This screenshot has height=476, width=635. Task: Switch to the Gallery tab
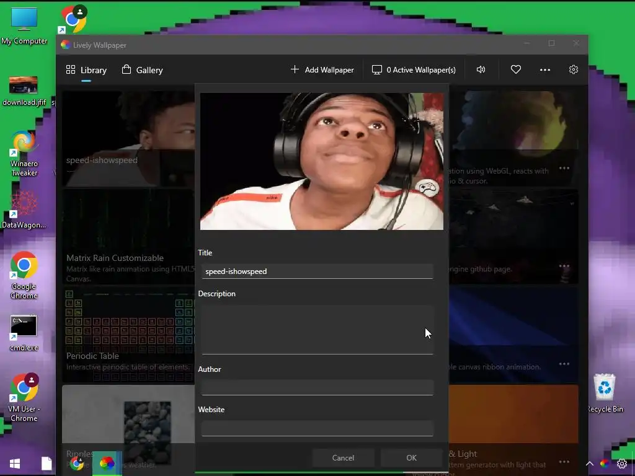tap(142, 70)
